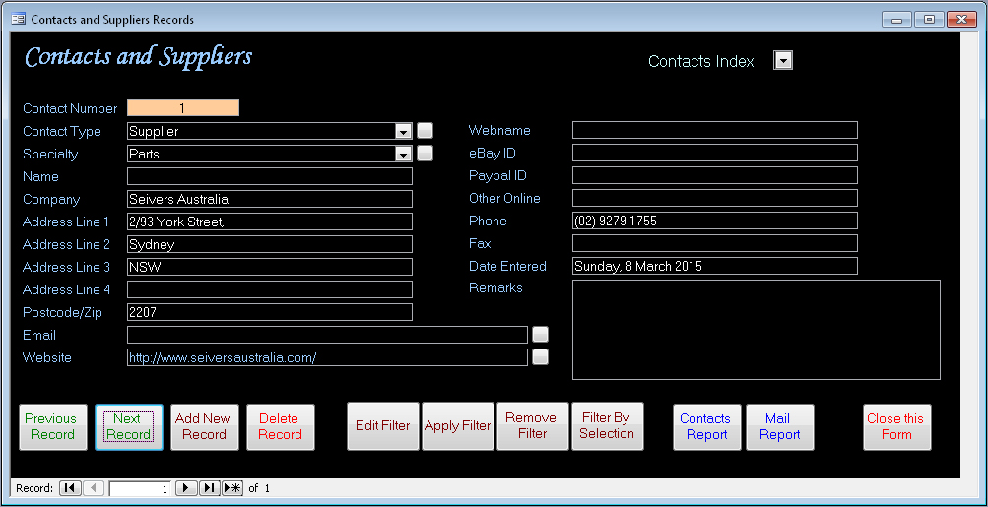The image size is (988, 507).
Task: Jump to last record in navigation bar
Action: [209, 488]
